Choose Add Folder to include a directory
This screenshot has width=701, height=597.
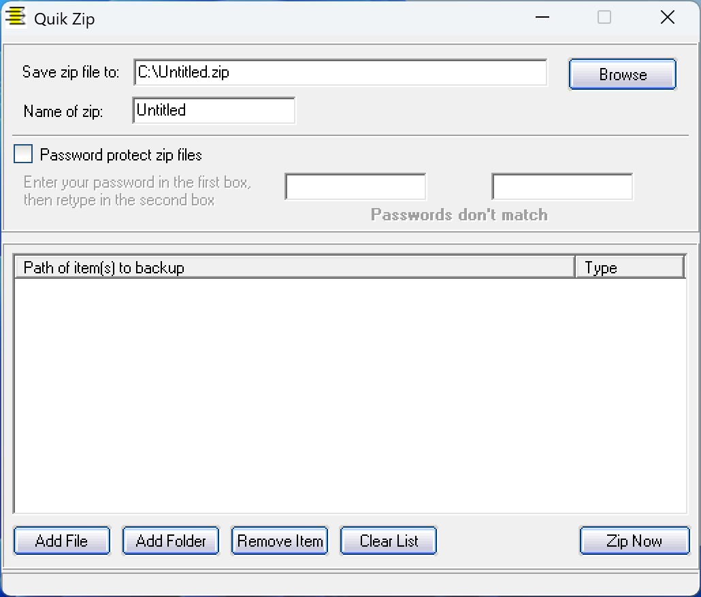click(x=170, y=541)
